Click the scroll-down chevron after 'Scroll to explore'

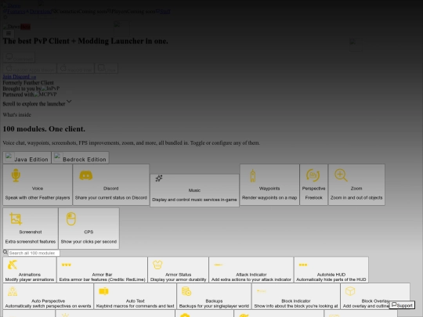69,101
